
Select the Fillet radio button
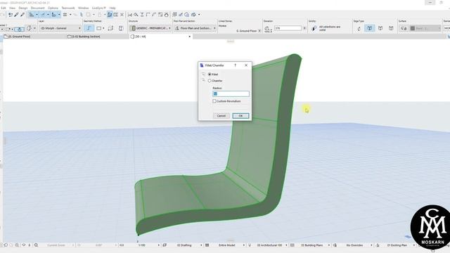tap(210, 74)
